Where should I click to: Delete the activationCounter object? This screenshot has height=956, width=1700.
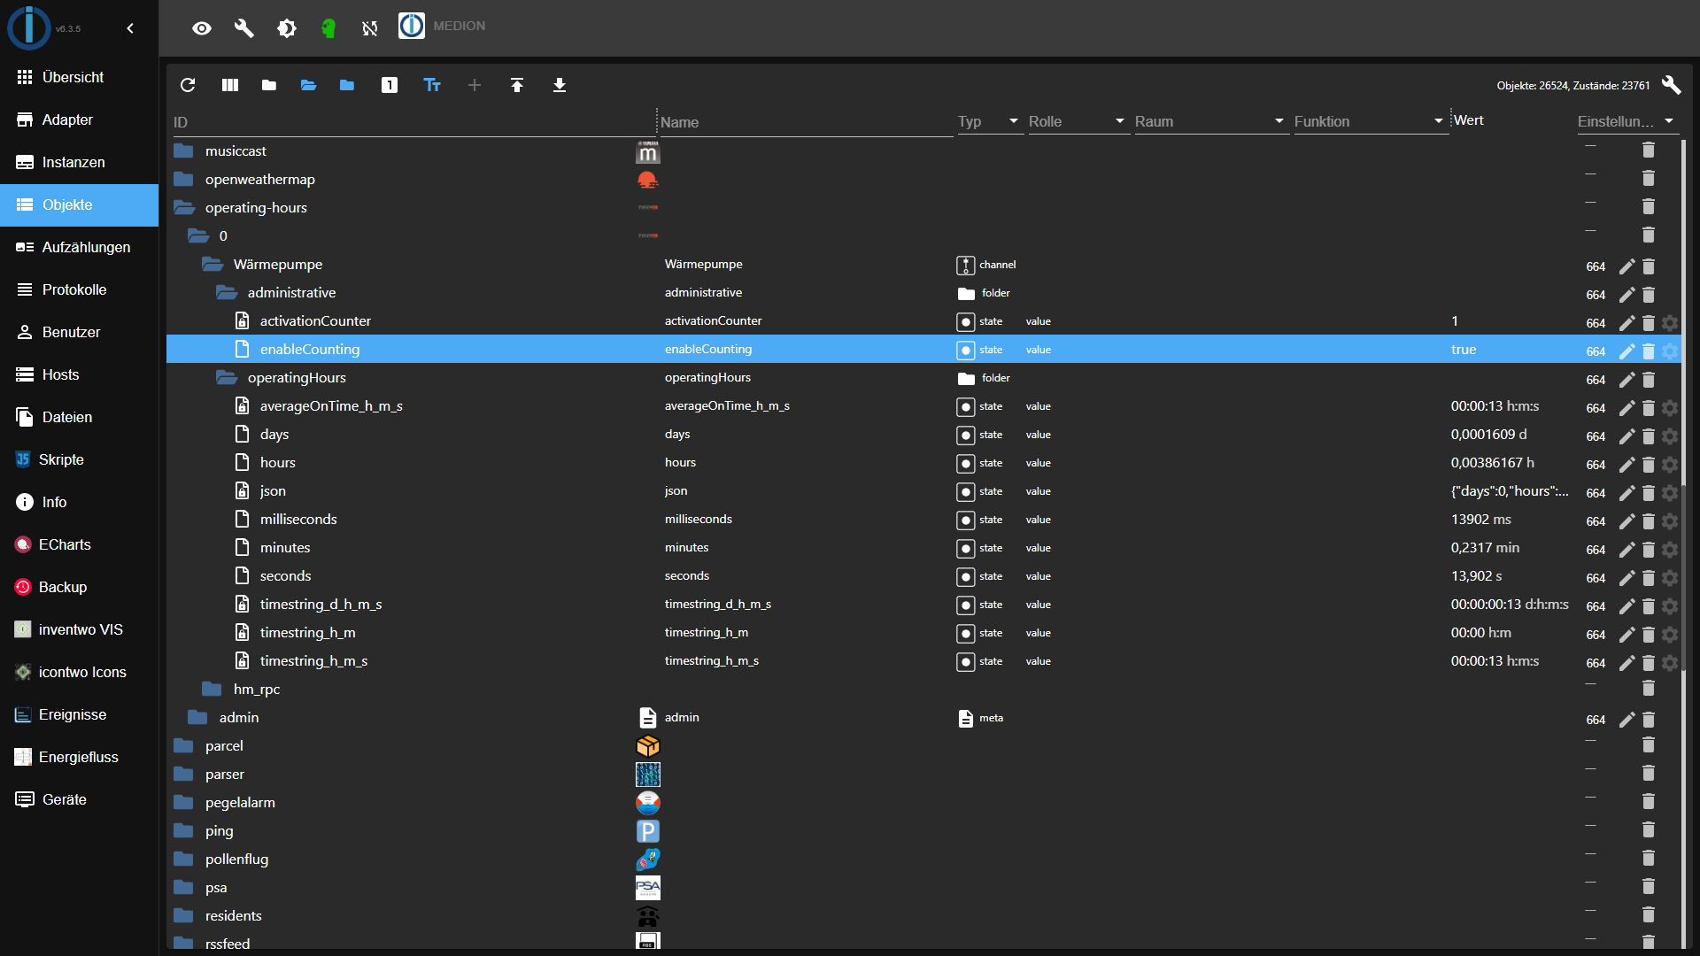(x=1649, y=323)
